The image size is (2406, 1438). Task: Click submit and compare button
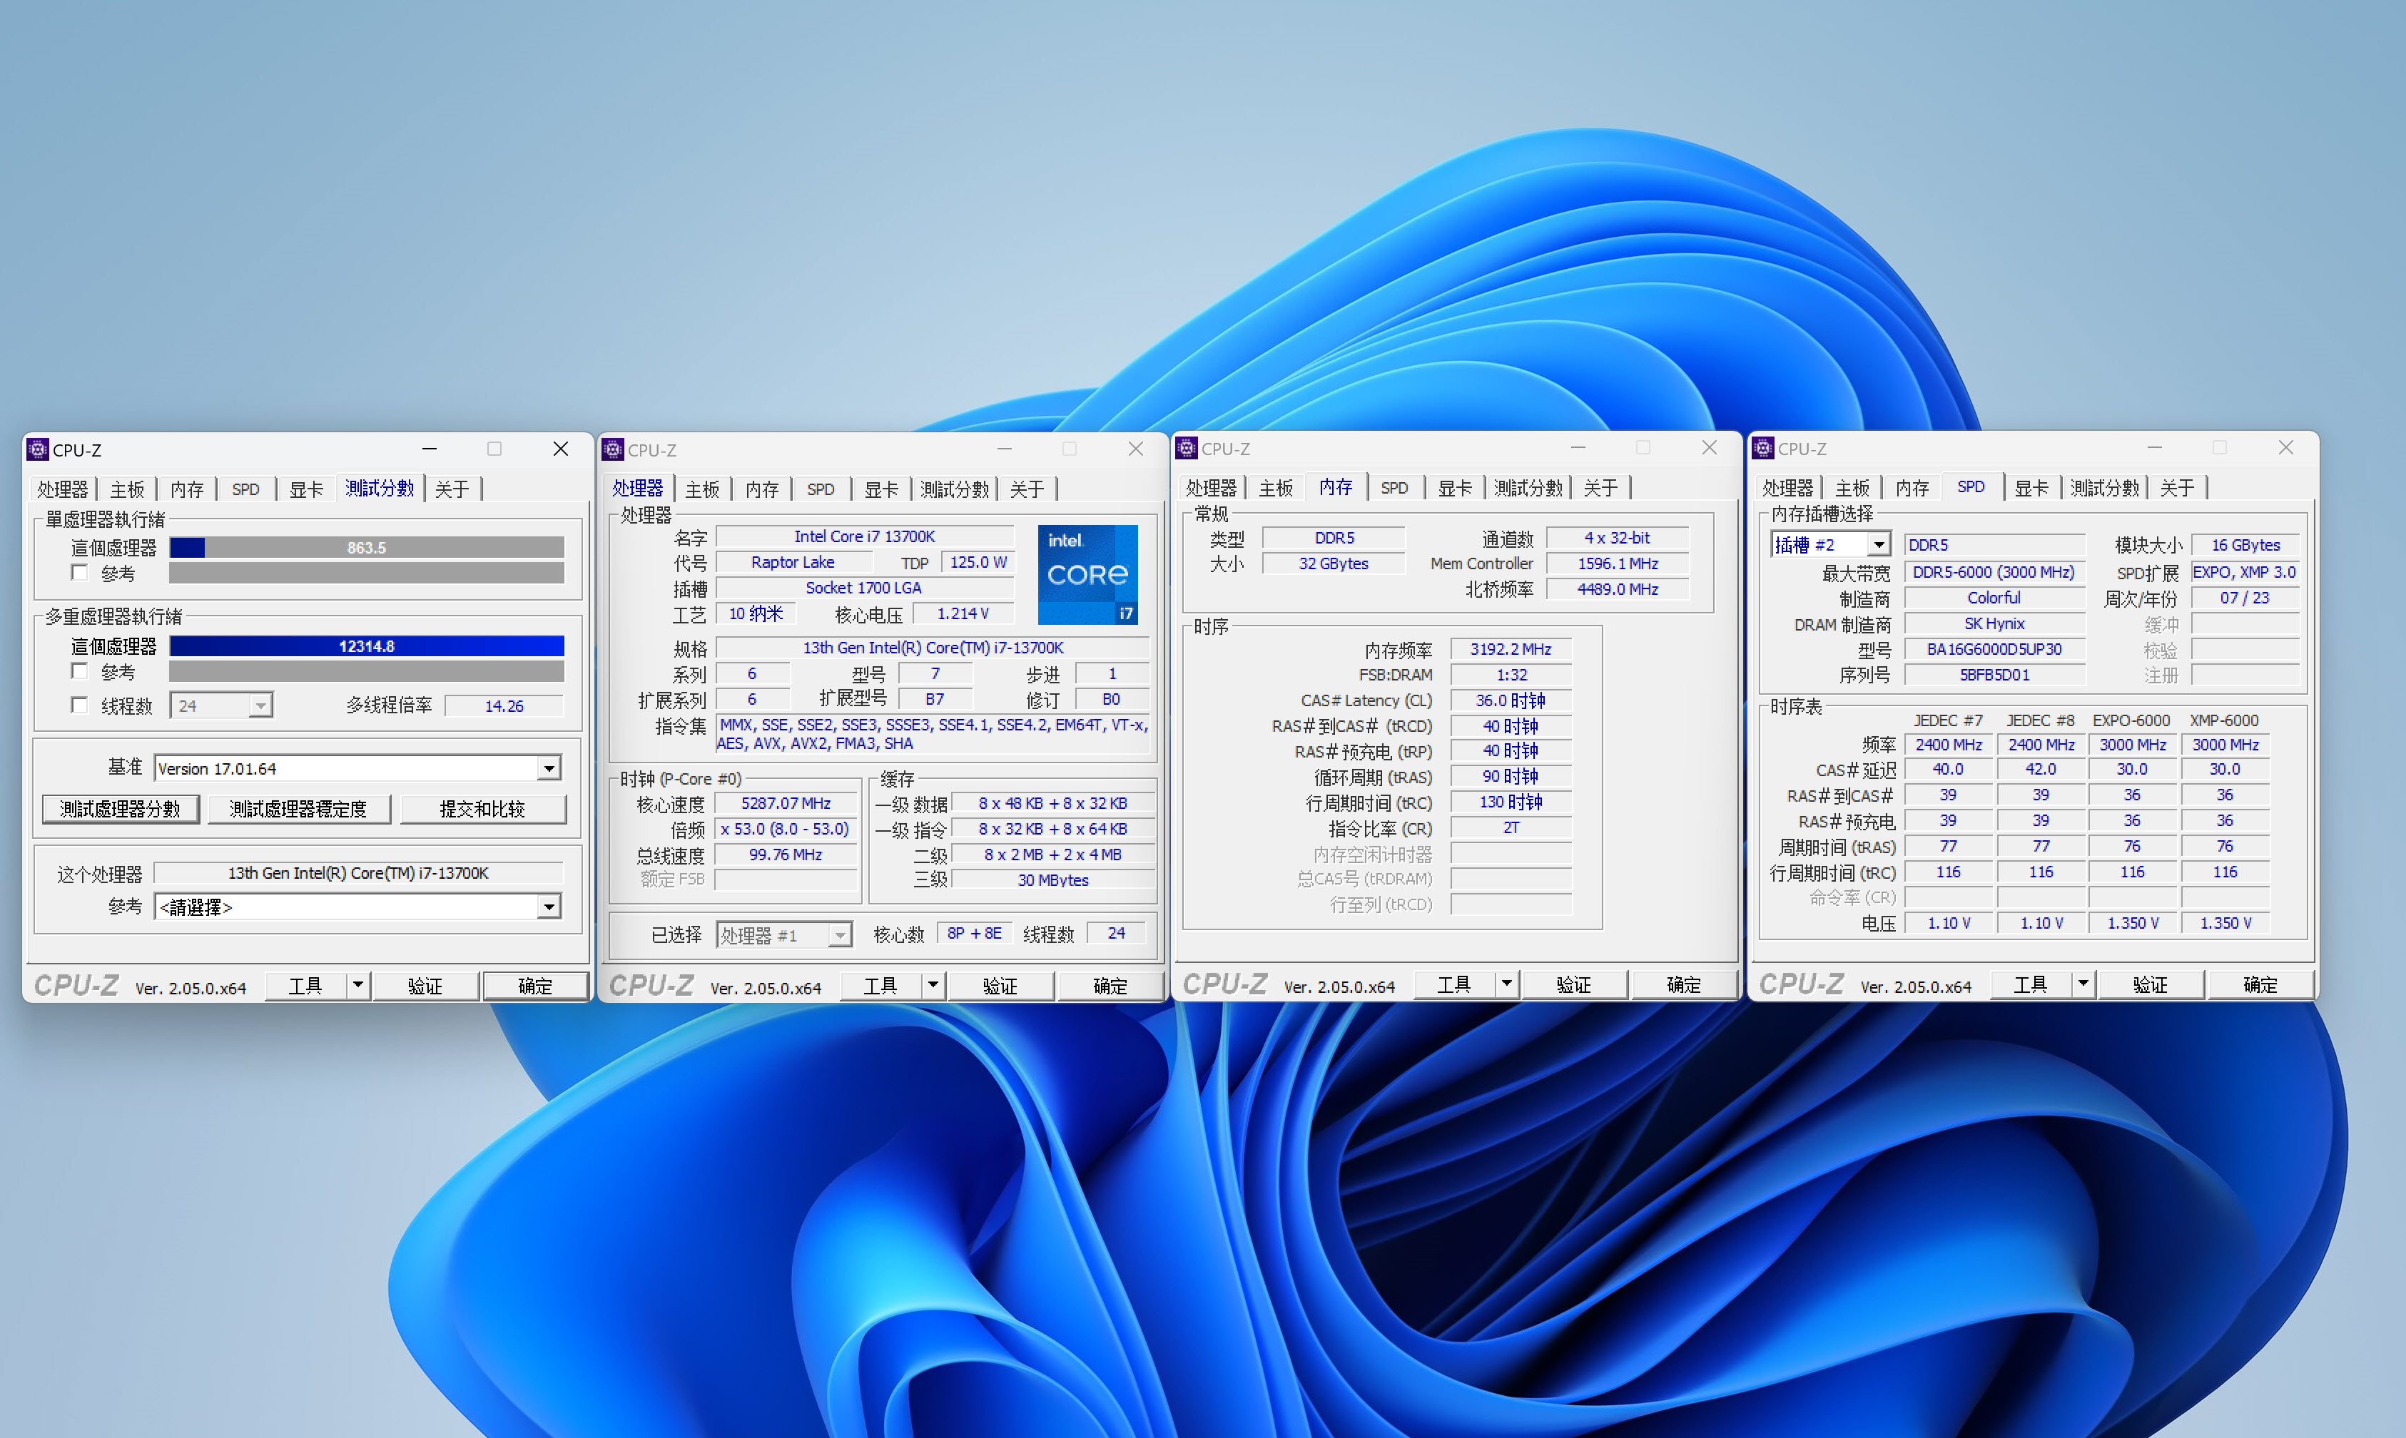(x=482, y=809)
